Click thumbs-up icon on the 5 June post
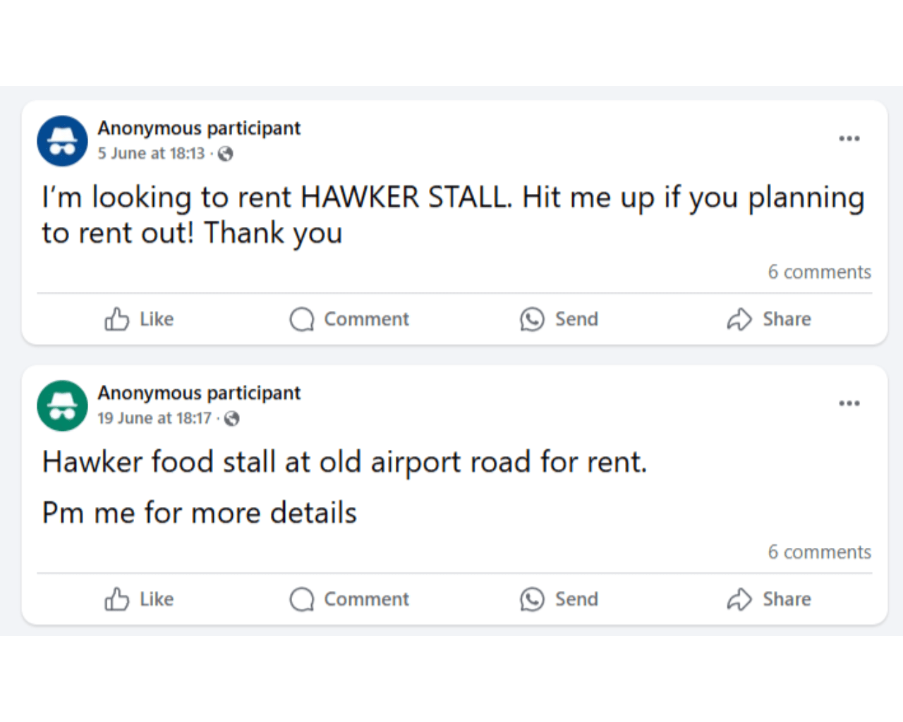 pyautogui.click(x=116, y=319)
